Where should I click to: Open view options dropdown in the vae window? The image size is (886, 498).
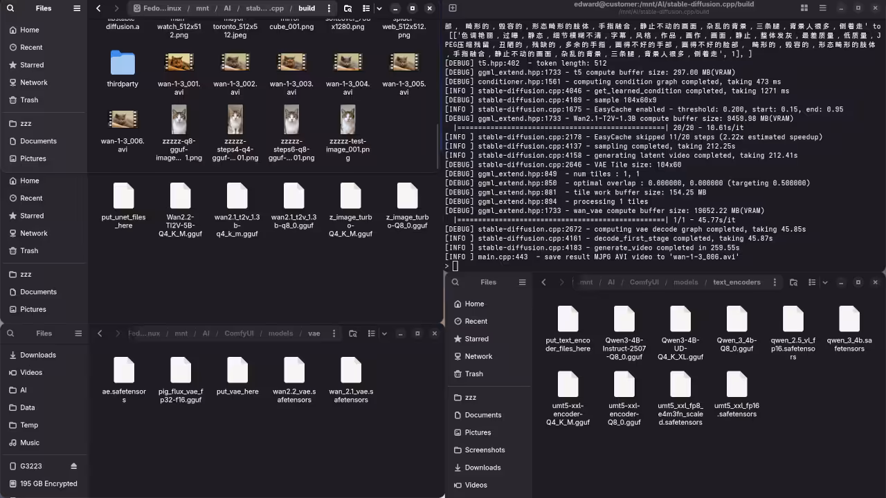pyautogui.click(x=385, y=333)
